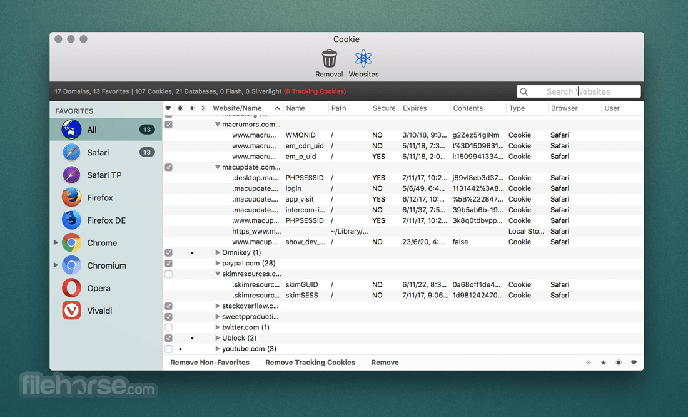Screen dimensions: 688x417
Task: Switch to the Websites atom icon
Action: click(x=363, y=58)
